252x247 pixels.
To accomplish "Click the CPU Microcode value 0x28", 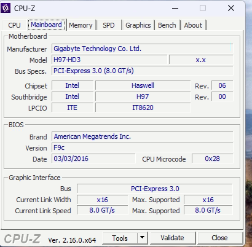I will (212, 159).
